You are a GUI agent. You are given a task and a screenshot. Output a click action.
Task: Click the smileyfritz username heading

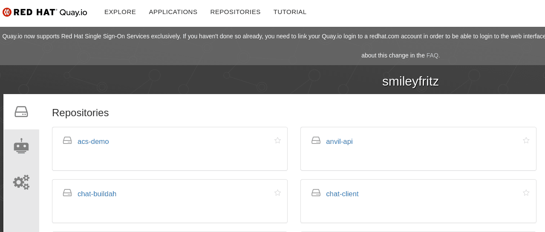410,81
